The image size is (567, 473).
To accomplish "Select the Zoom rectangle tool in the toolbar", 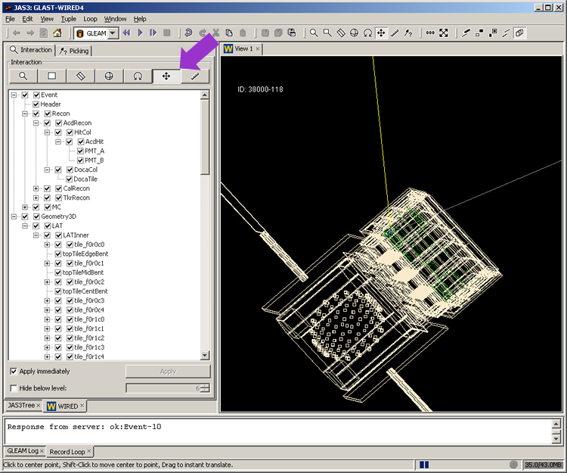I will (x=327, y=33).
